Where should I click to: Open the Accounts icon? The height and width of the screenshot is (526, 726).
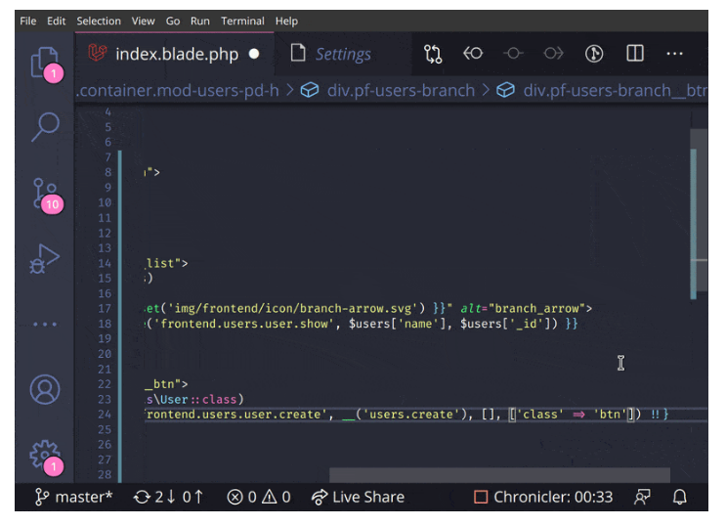(45, 390)
